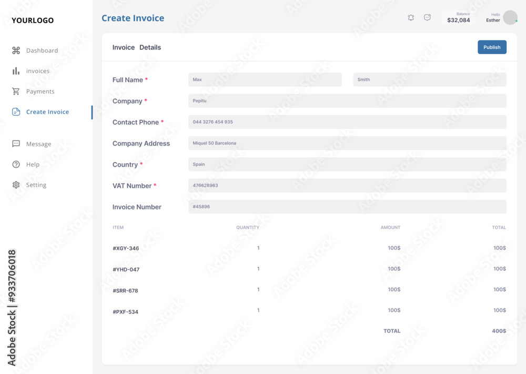This screenshot has width=526, height=374.
Task: Click the Message speech bubble icon
Action: pos(16,144)
